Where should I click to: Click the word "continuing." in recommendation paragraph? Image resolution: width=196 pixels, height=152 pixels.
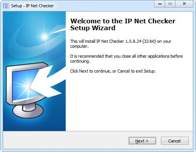[80, 61]
